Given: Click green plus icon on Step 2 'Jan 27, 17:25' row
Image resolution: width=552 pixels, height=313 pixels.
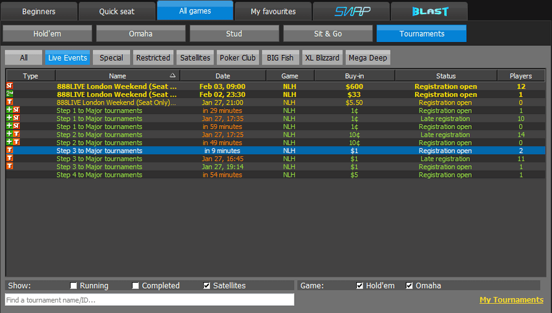Looking at the screenshot, I should point(10,134).
